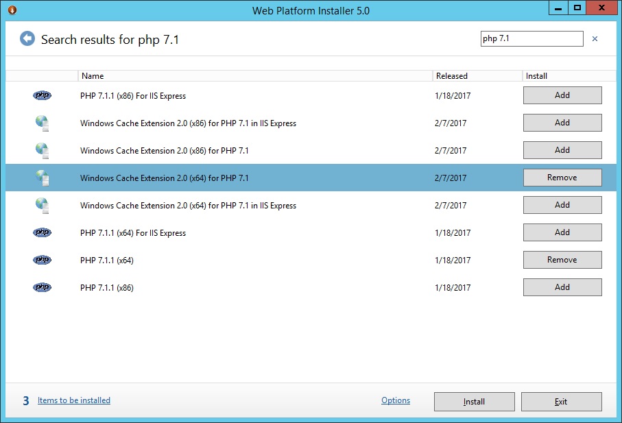
Task: Select the row text PHP 7.1.1 (x64)
Action: coord(107,261)
